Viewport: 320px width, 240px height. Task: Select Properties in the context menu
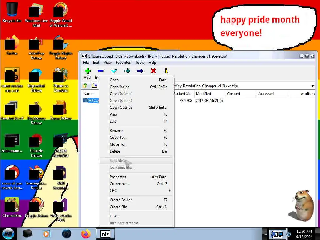[136, 177]
